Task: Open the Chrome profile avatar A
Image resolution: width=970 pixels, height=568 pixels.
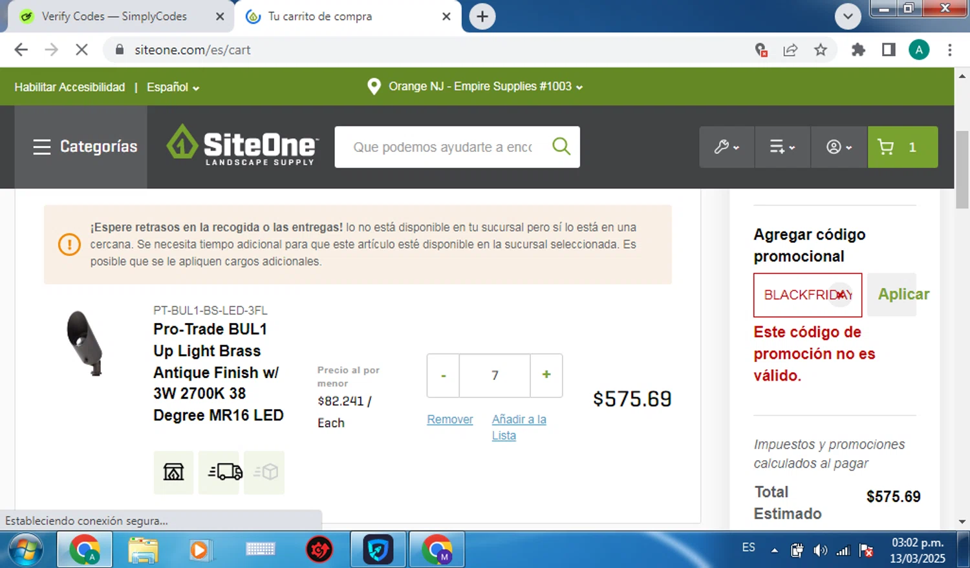Action: [919, 50]
